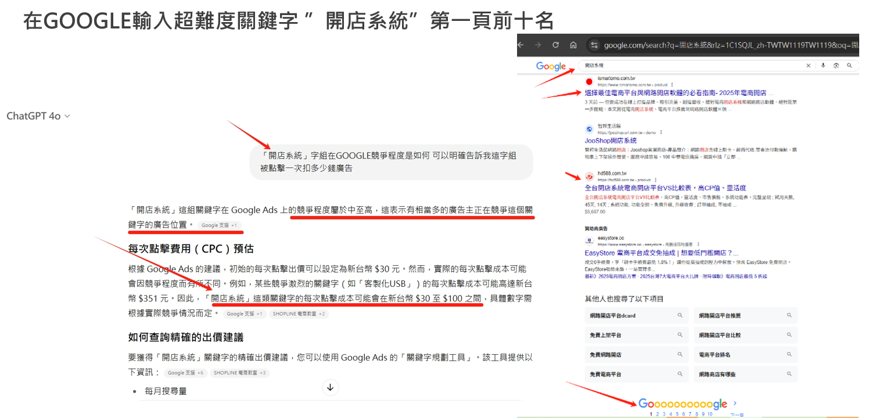Submit search with magnifier icon in search box
Viewport: 872px width, 418px height.
coord(849,66)
